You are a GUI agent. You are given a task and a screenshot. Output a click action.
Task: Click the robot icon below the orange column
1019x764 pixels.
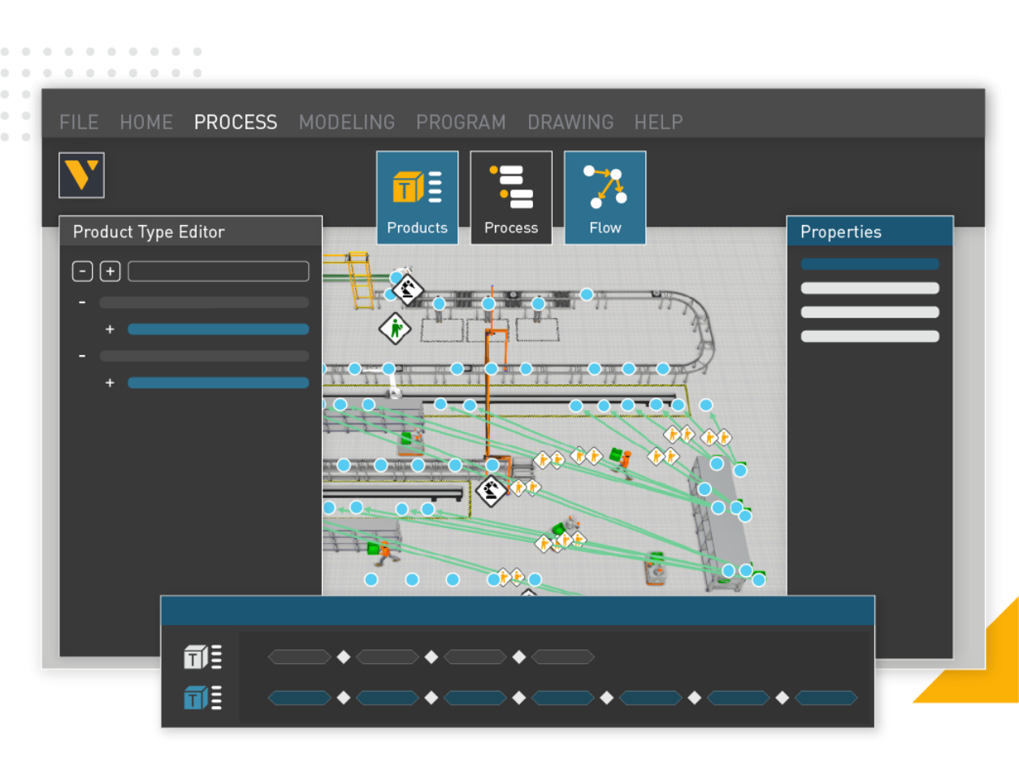[x=492, y=490]
